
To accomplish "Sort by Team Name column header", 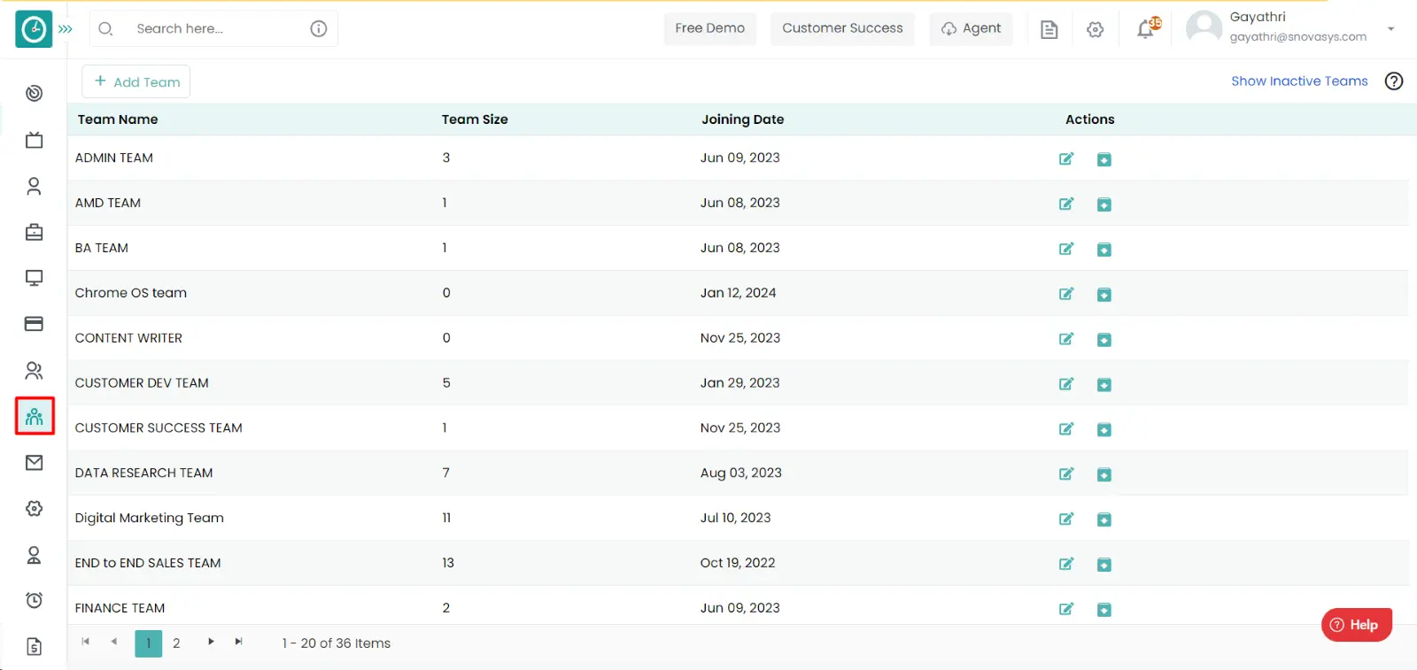I will [x=118, y=119].
